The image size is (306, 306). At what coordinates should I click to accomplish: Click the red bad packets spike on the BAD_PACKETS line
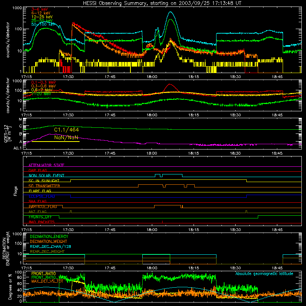[162, 222]
